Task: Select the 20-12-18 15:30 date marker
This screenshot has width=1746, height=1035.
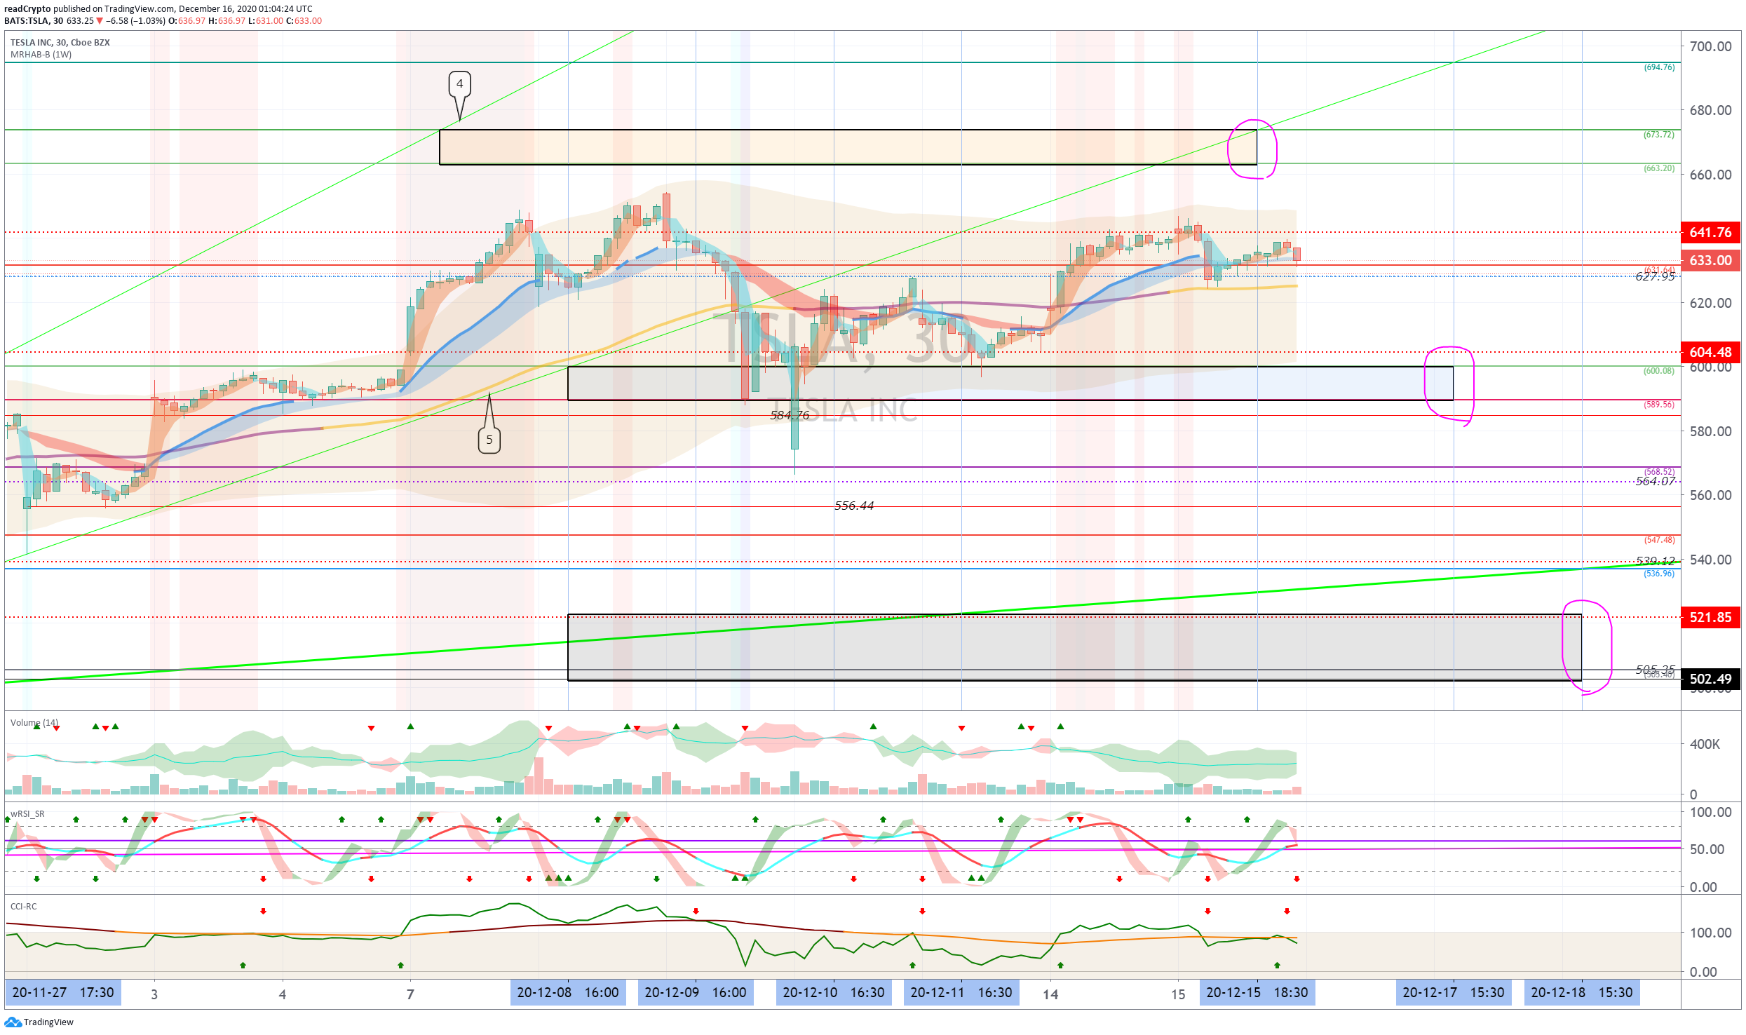Action: pos(1582,993)
